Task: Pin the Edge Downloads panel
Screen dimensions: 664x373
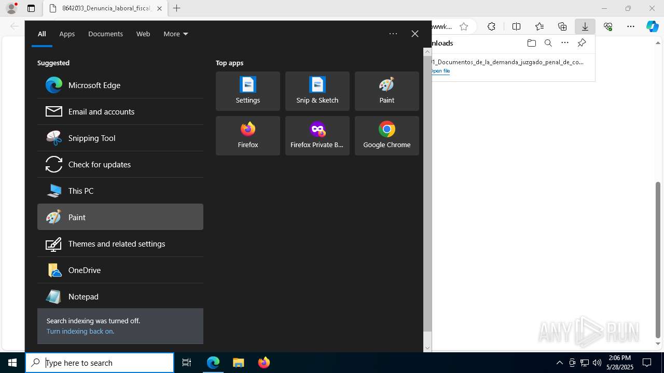Action: pos(582,43)
